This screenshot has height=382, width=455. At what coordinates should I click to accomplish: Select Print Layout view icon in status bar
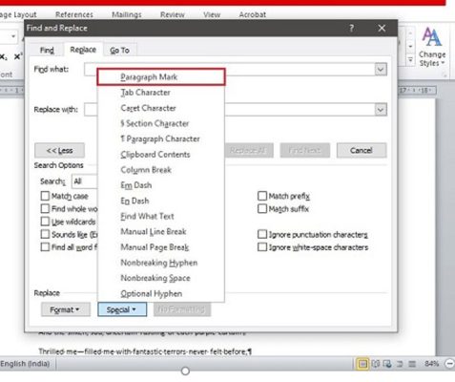(362, 364)
